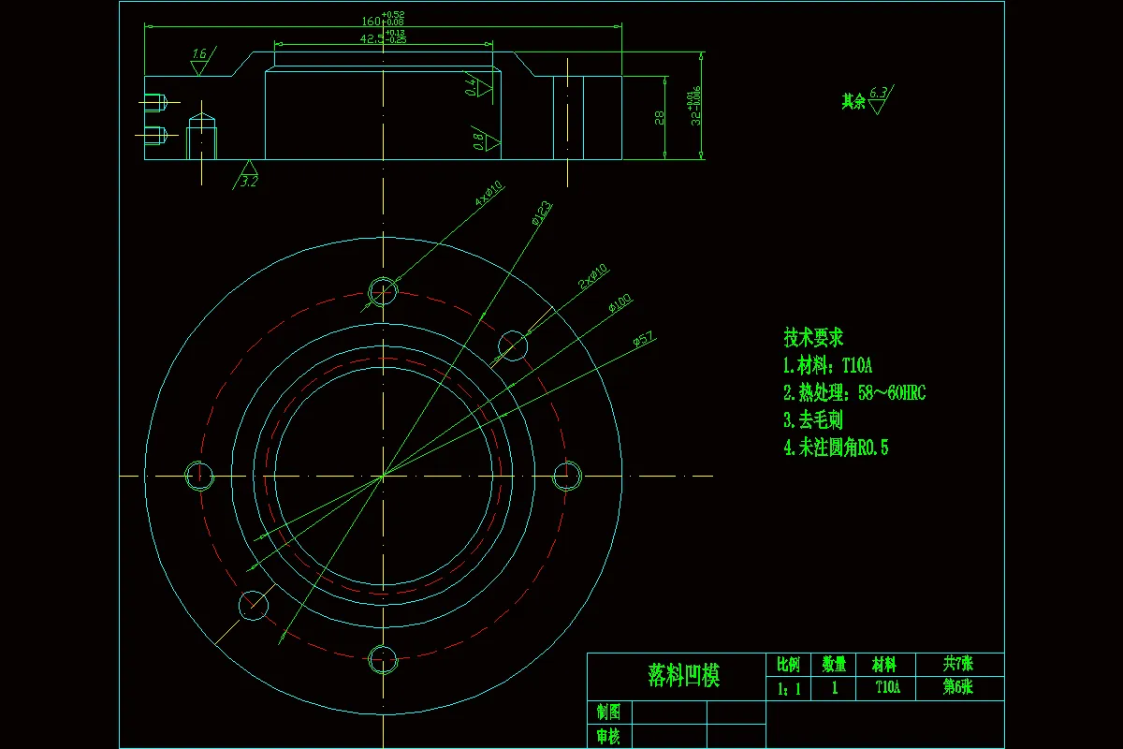Click the 审核 label cell

click(608, 737)
